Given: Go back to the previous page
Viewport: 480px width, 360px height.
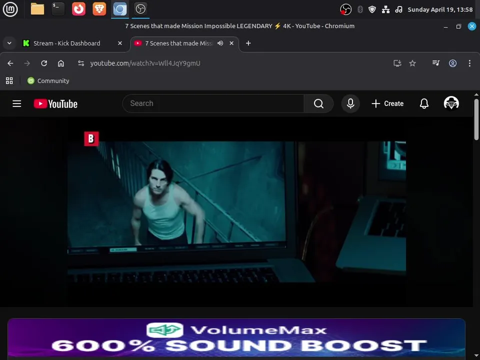Looking at the screenshot, I should tap(10, 63).
